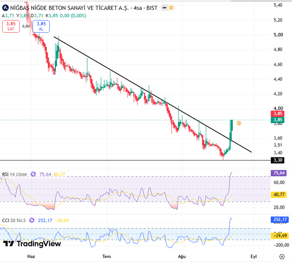The width and height of the screenshot is (292, 262).
Task: Click the 0,00 spread value
Action: click(26, 26)
